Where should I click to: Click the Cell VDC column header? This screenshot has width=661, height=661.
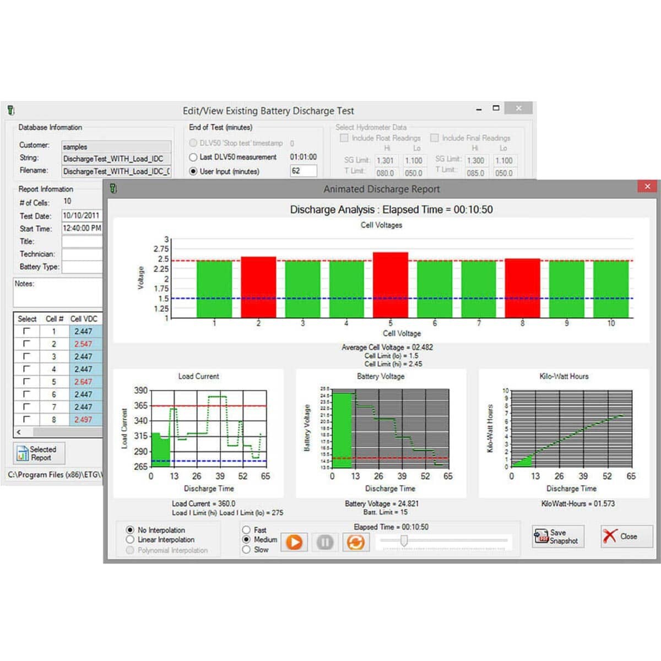(x=84, y=319)
